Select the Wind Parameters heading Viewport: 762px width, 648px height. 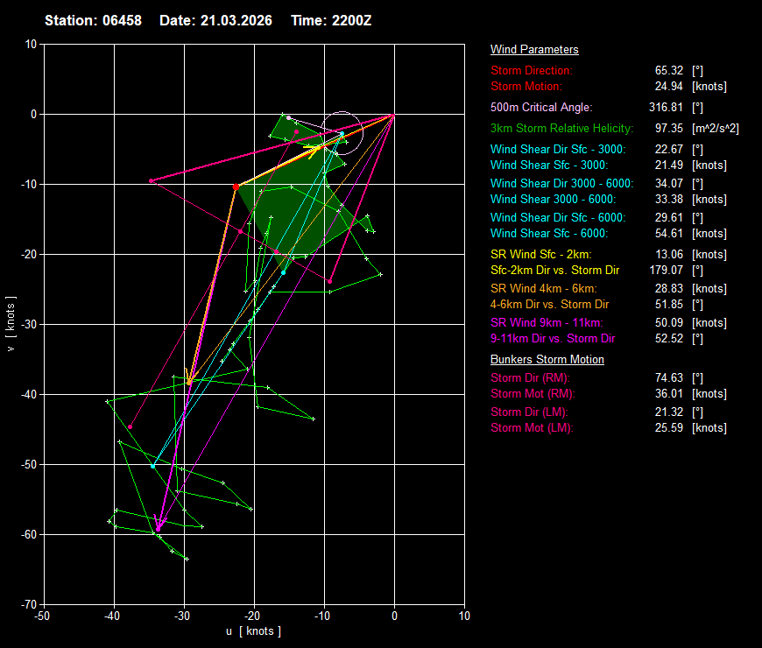pyautogui.click(x=534, y=50)
